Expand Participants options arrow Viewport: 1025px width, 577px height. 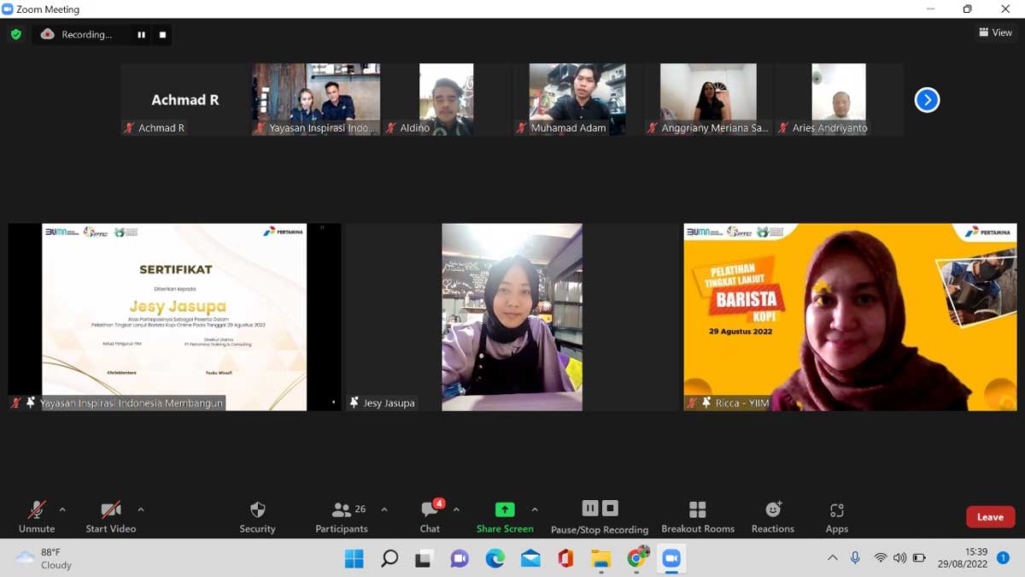(384, 509)
